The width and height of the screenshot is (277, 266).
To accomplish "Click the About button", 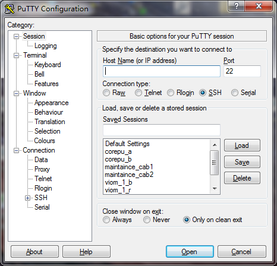I will 34,252.
